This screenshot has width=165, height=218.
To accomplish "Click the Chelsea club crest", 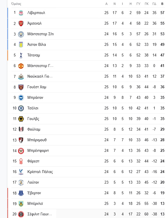I will pyautogui.click(x=21, y=108).
